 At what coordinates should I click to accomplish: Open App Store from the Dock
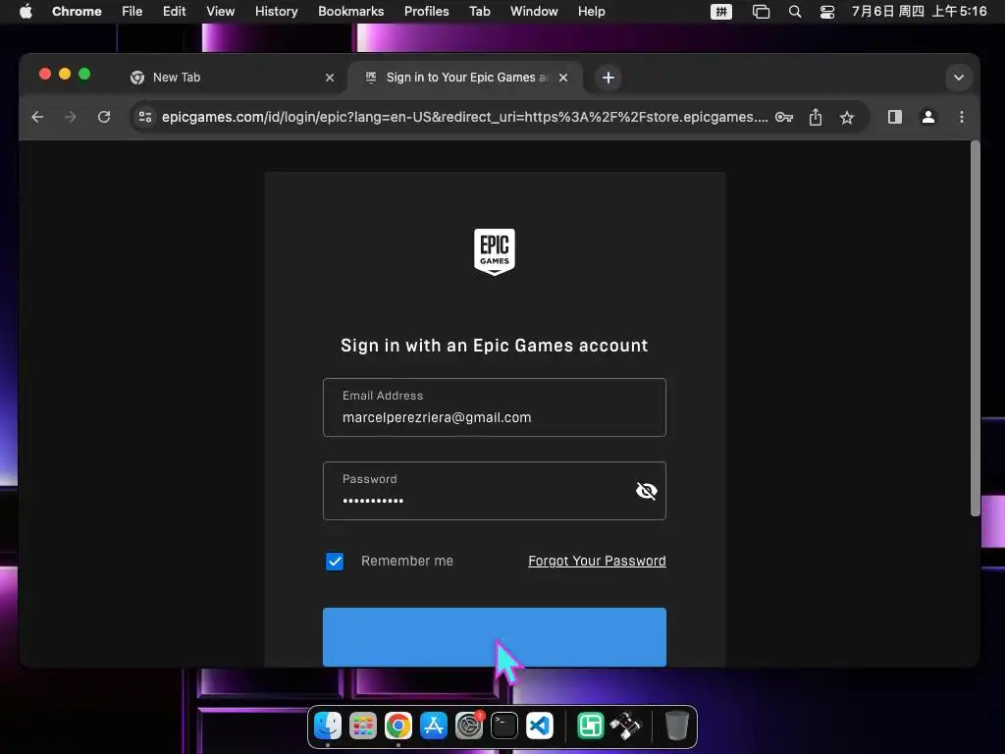coord(433,726)
